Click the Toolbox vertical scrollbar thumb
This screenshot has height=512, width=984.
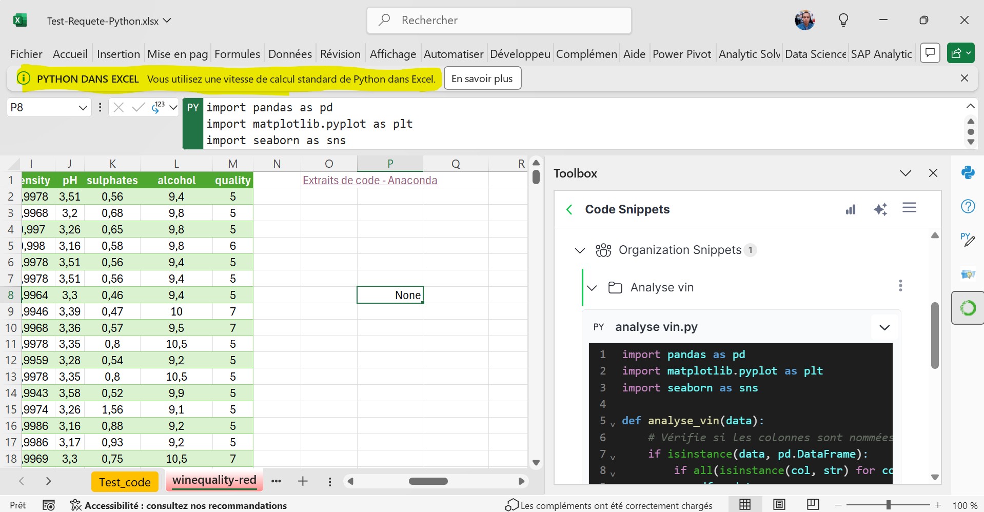point(935,336)
